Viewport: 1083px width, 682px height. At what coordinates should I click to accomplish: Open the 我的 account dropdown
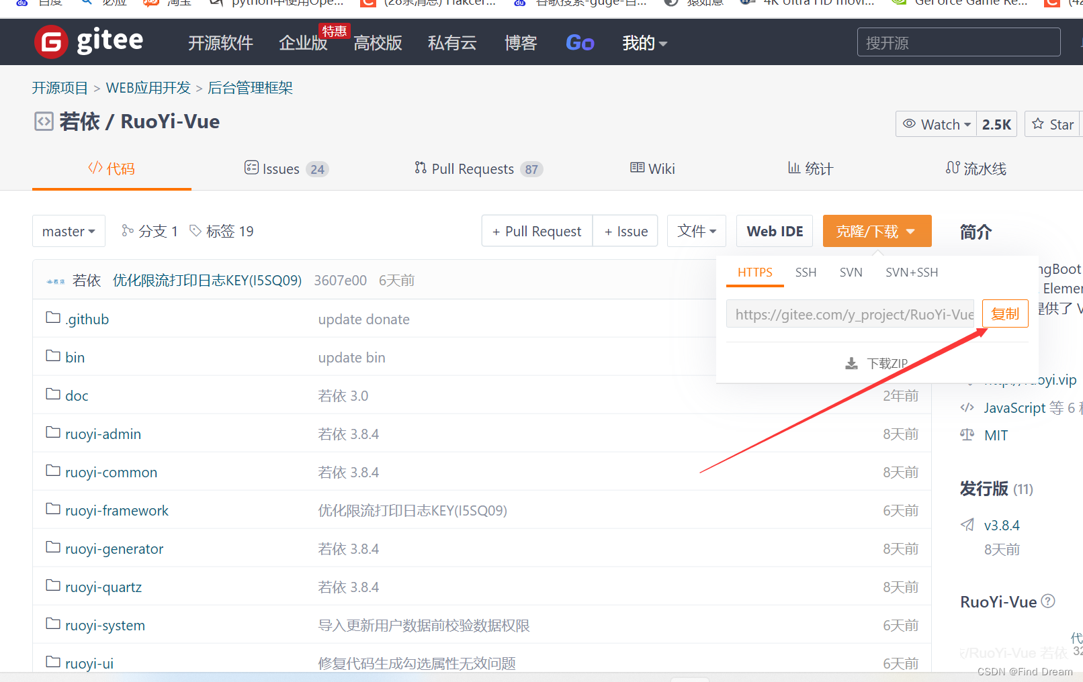643,43
